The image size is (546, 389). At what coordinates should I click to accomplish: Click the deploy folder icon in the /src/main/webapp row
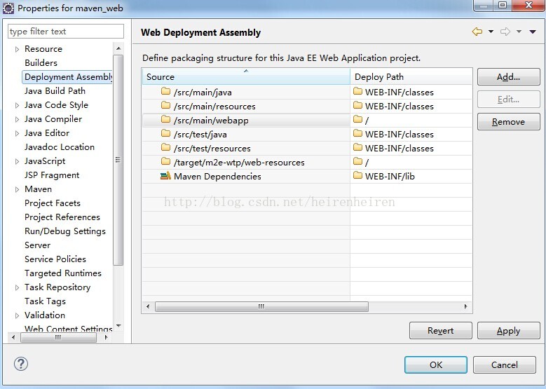point(357,120)
